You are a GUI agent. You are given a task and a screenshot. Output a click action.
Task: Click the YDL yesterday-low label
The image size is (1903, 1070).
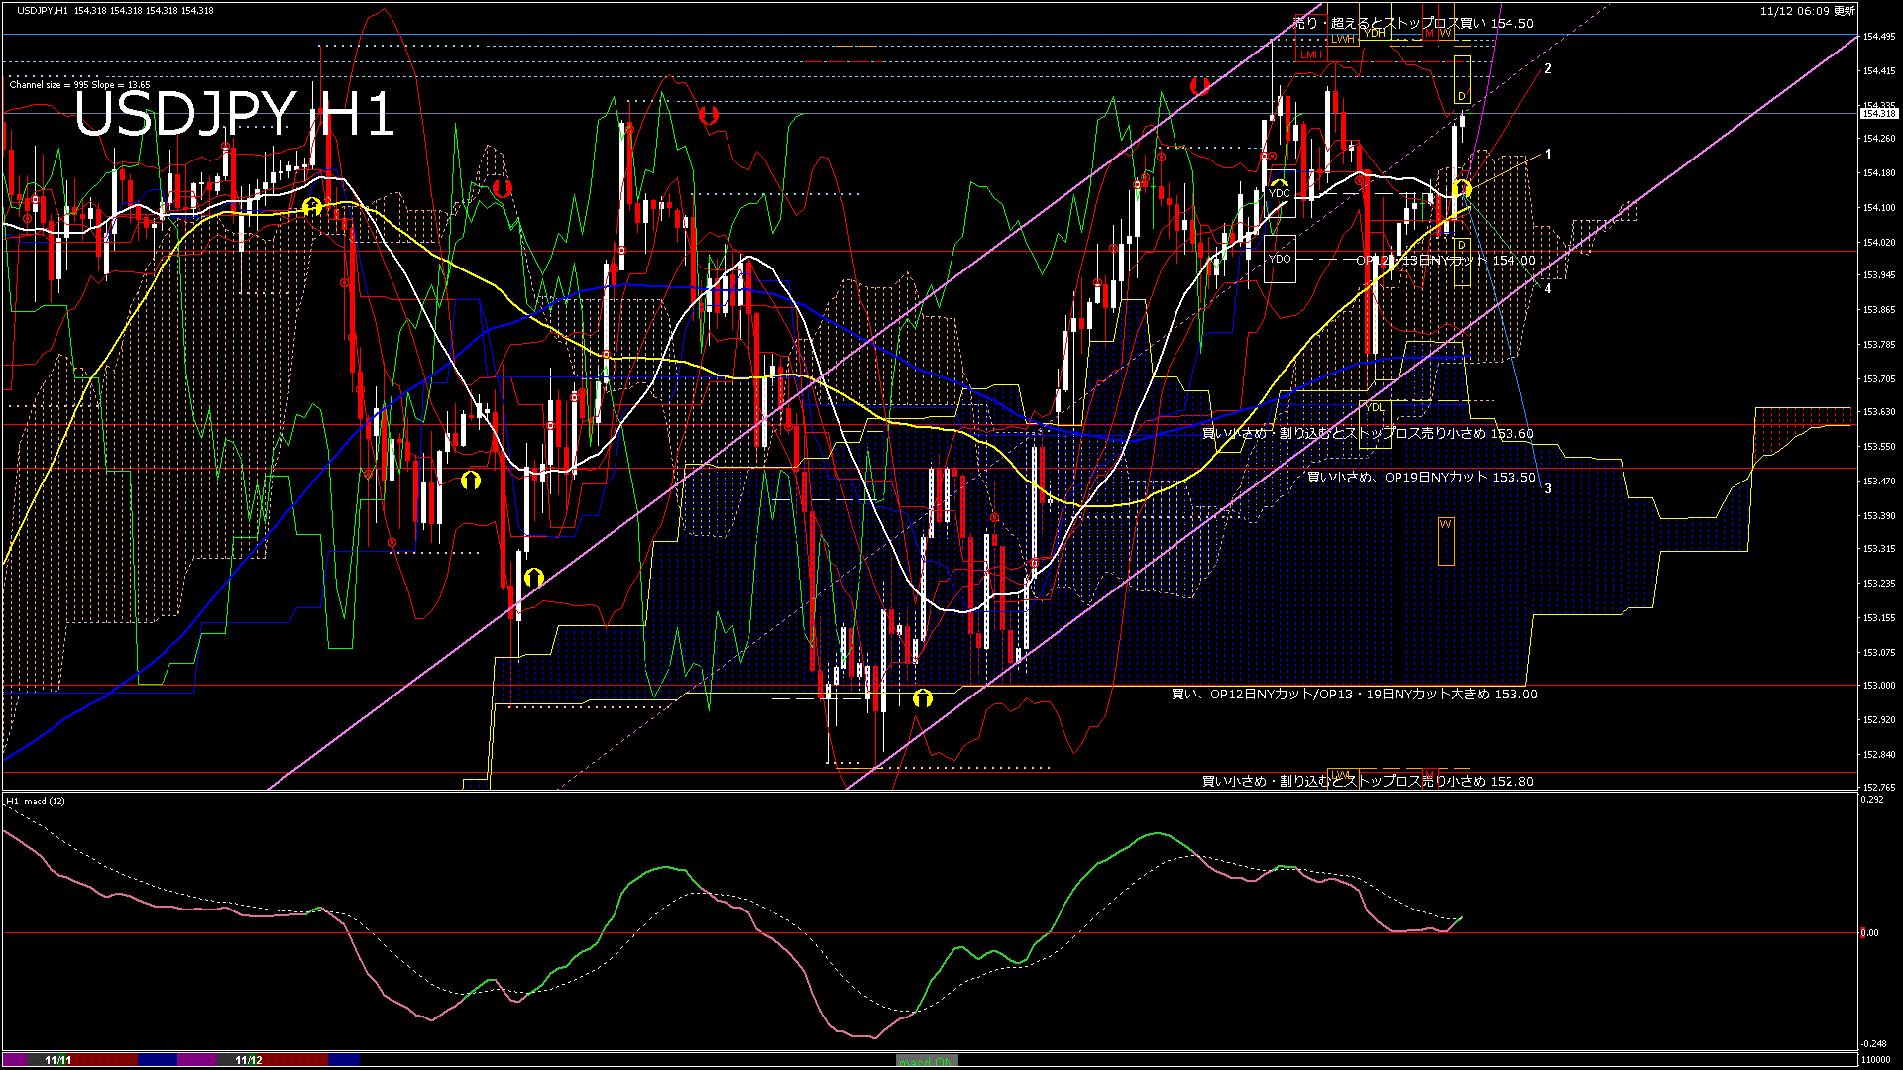click(1376, 408)
